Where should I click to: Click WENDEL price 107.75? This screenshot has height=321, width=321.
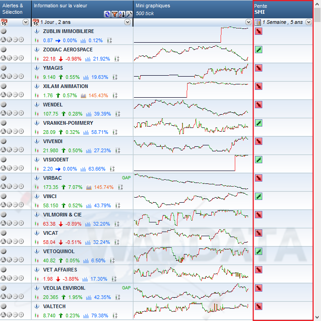pos(50,114)
